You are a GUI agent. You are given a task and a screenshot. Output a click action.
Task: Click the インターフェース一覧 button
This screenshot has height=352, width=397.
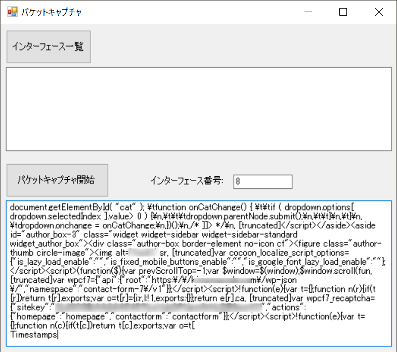[49, 47]
